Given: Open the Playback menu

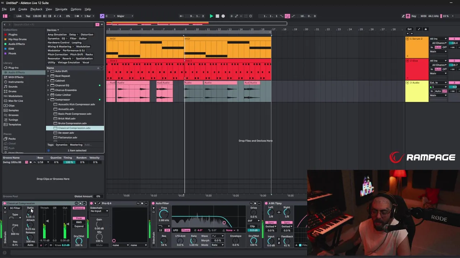Looking at the screenshot, I should tap(36, 9).
